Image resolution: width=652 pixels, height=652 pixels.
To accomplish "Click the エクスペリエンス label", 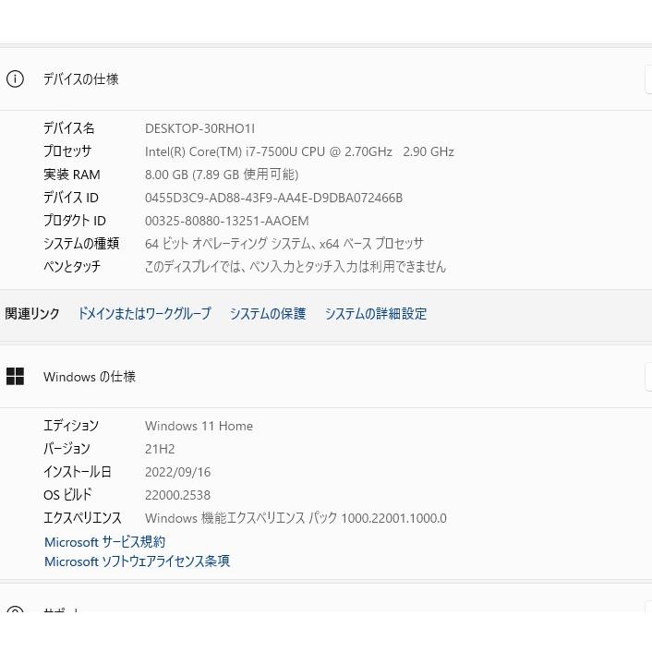I will 82,518.
